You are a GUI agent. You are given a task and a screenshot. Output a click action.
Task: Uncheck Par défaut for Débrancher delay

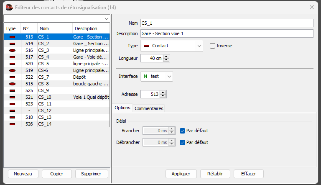click(x=182, y=143)
